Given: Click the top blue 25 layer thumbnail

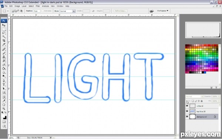Looking at the screenshot, I should [x=192, y=111].
